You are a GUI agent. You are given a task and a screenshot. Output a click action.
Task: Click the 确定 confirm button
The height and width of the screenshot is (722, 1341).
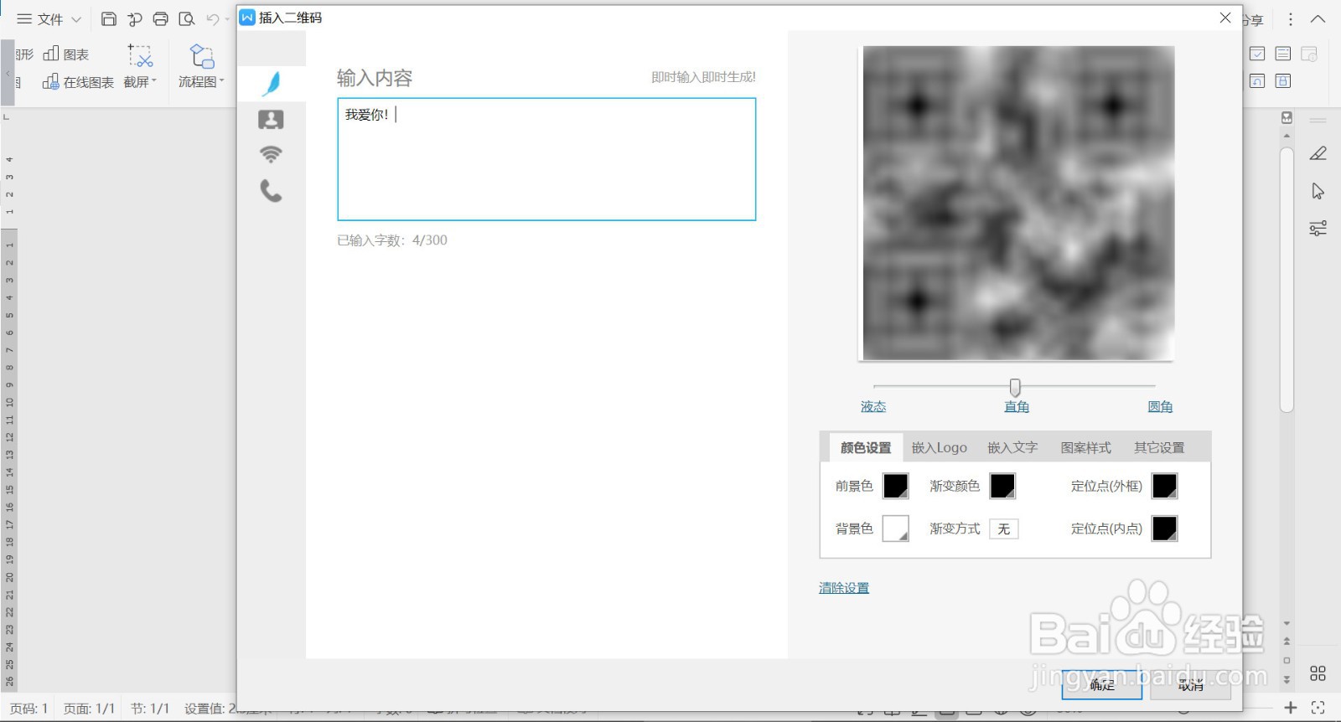pos(1102,684)
